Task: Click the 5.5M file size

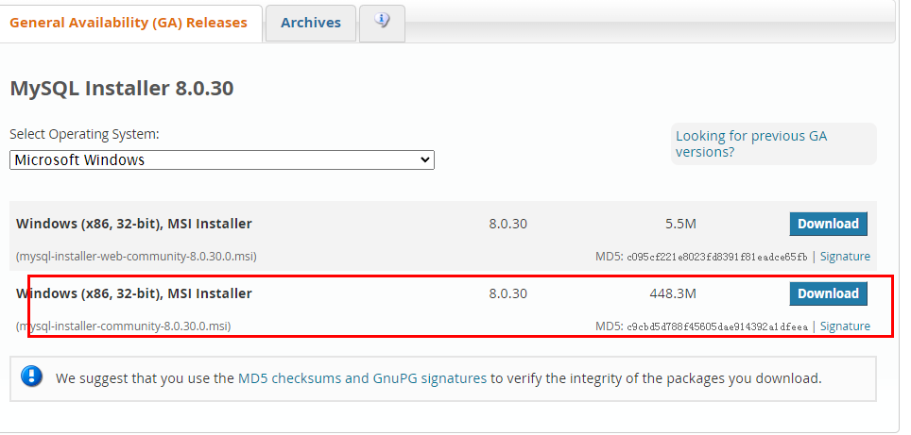Action: point(681,224)
